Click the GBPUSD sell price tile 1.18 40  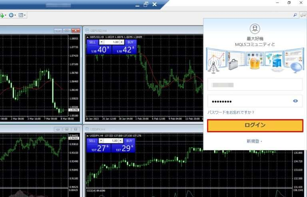(99, 50)
